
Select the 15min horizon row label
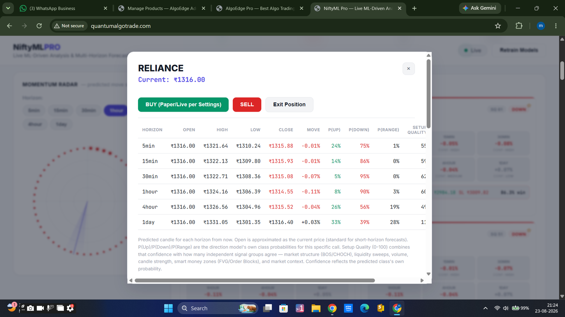pos(150,161)
